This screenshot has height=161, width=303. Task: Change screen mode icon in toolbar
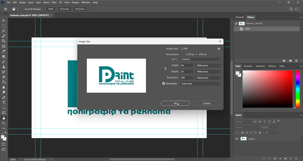pyautogui.click(x=4, y=149)
